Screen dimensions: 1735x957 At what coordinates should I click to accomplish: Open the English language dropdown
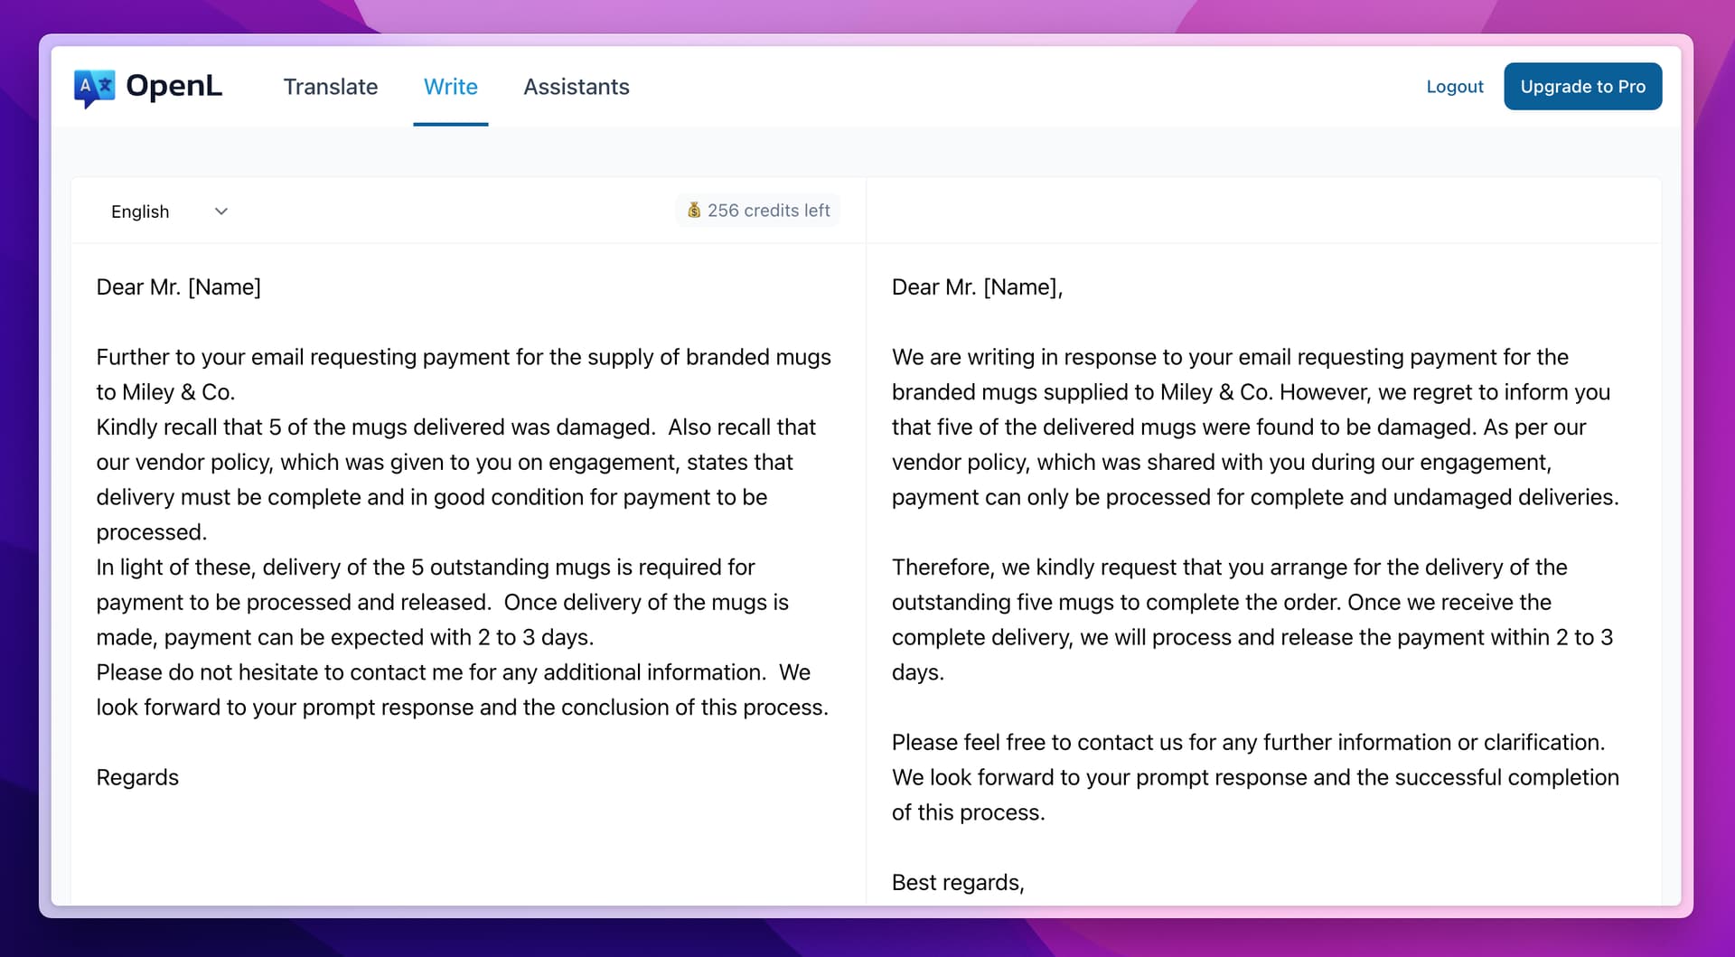[x=140, y=211]
